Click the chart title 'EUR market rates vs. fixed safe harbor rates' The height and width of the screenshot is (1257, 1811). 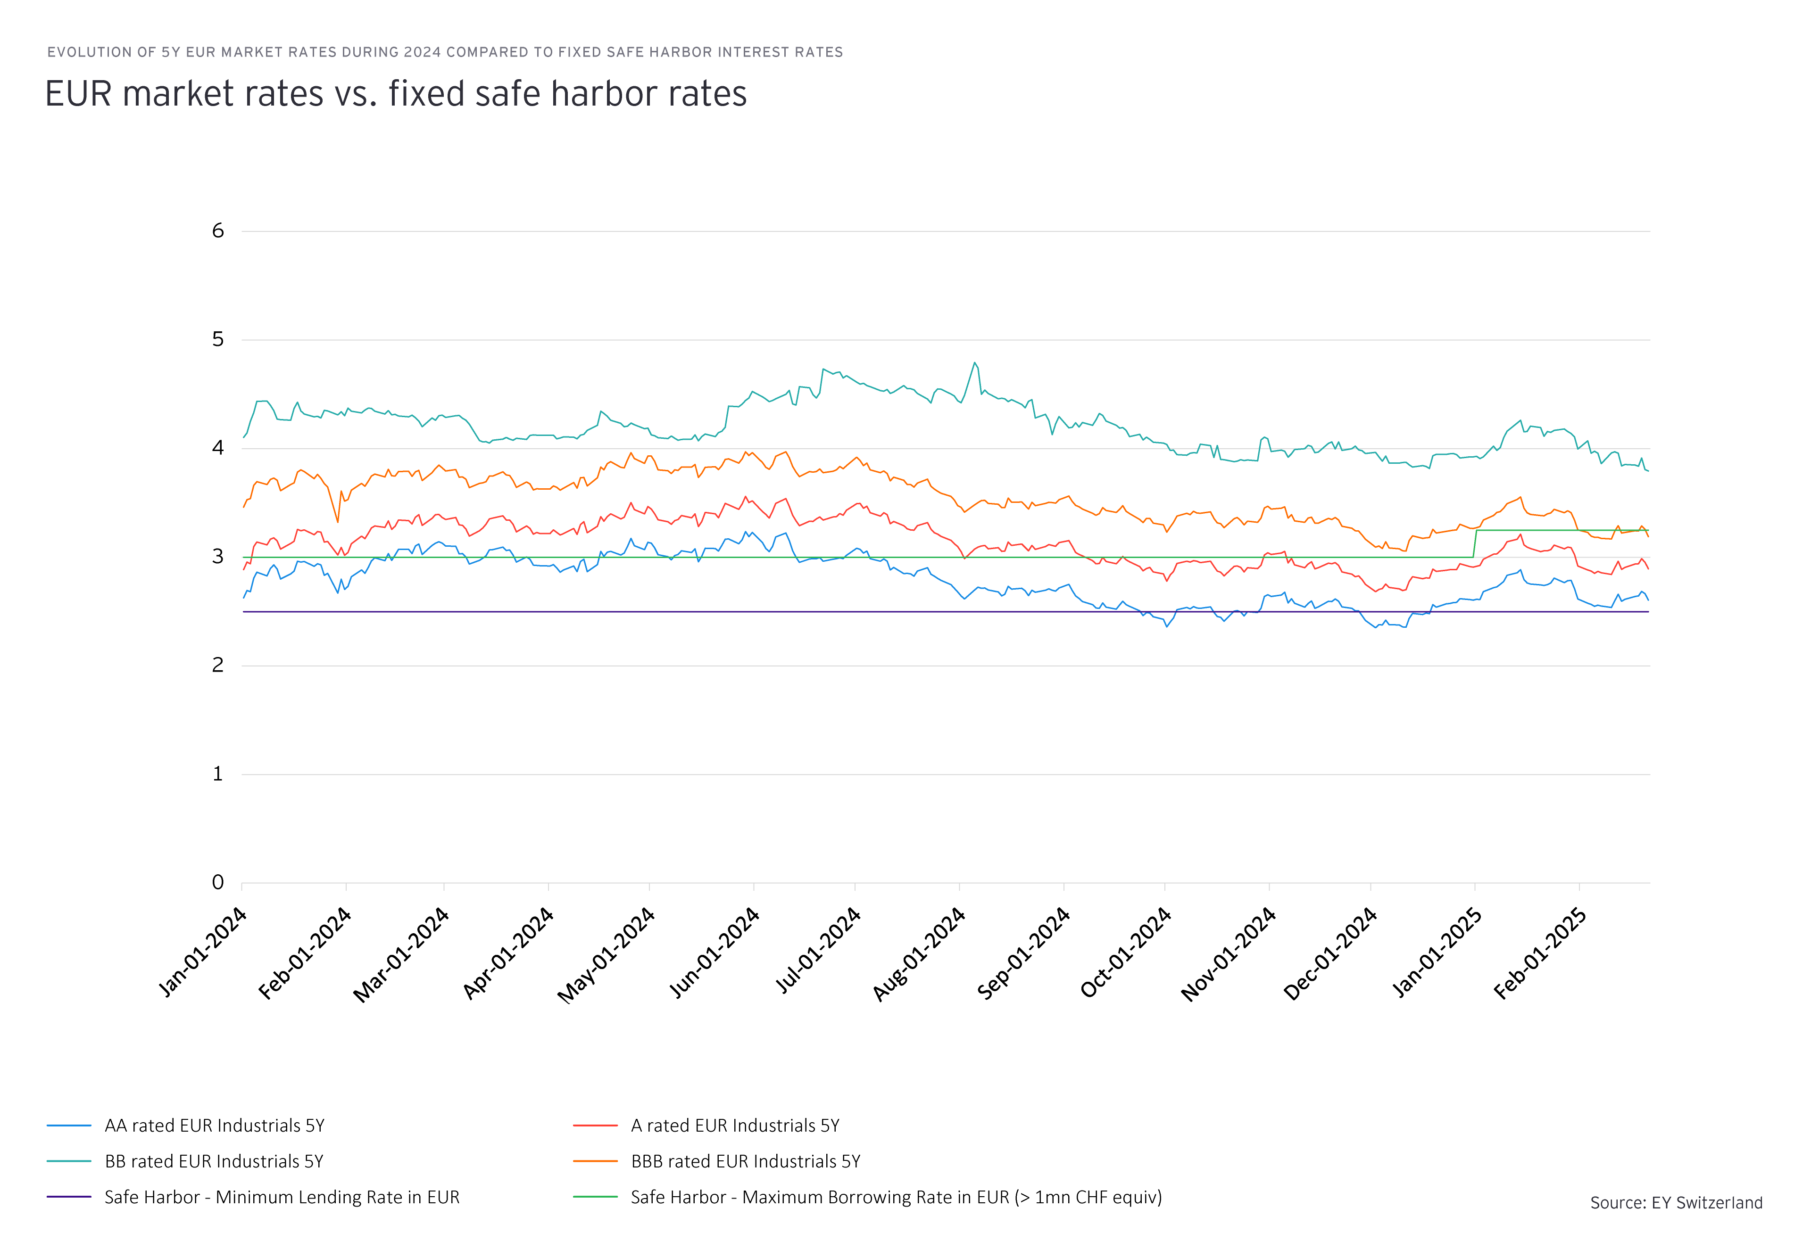(396, 94)
